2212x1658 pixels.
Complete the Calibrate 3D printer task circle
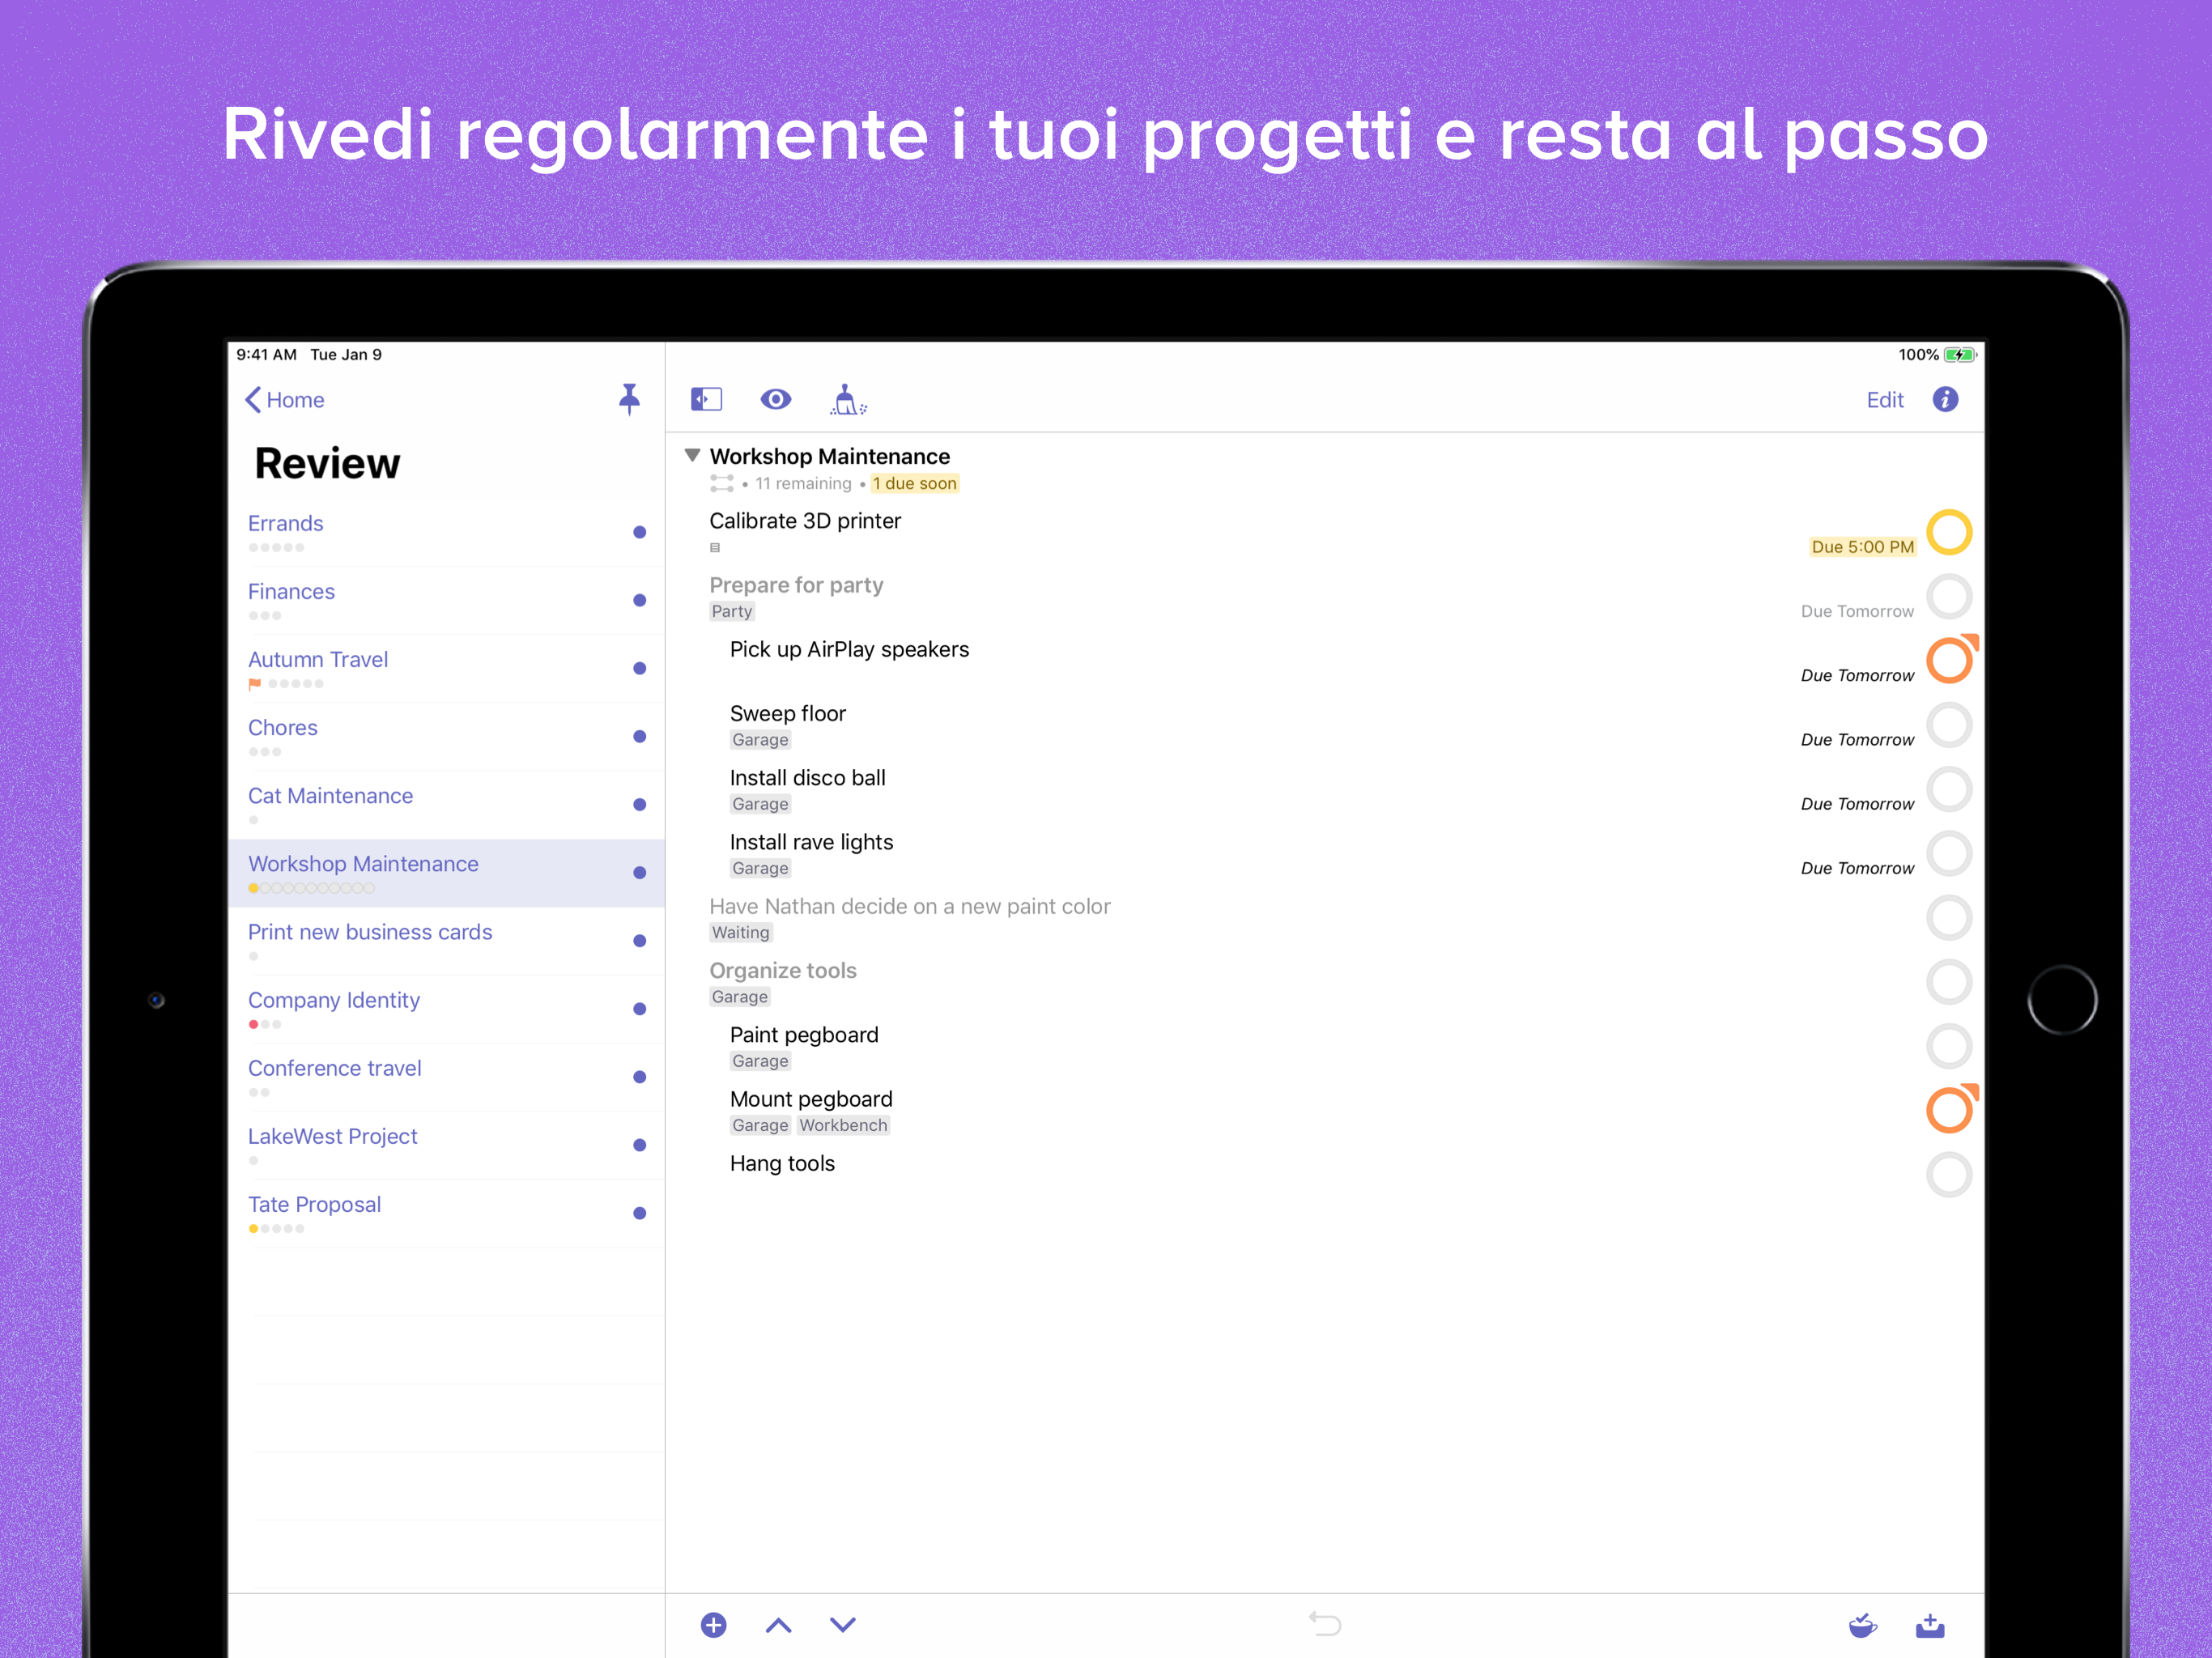point(1949,532)
